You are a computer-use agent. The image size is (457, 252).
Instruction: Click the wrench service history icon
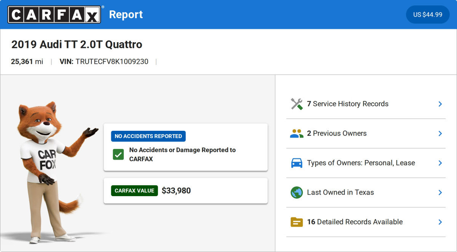297,104
